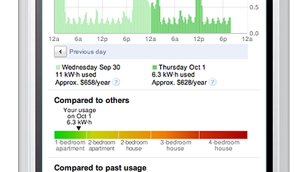This screenshot has height=172, width=307.
Task: Select the Previous day link
Action: (88, 52)
